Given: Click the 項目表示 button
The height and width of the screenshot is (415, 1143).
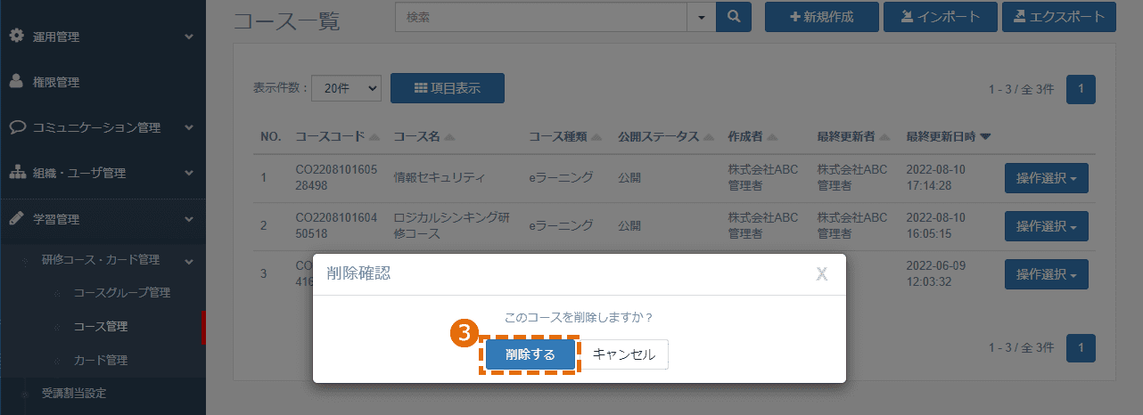Looking at the screenshot, I should 448,88.
